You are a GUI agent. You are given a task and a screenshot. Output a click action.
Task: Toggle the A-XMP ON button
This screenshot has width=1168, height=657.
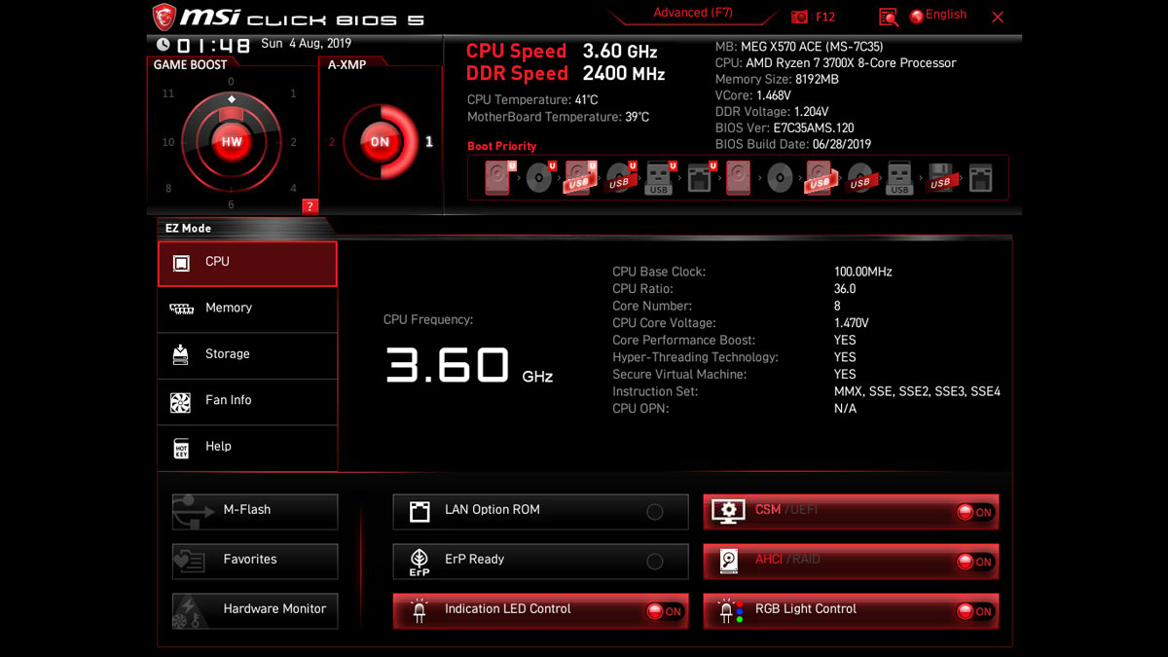[x=380, y=142]
